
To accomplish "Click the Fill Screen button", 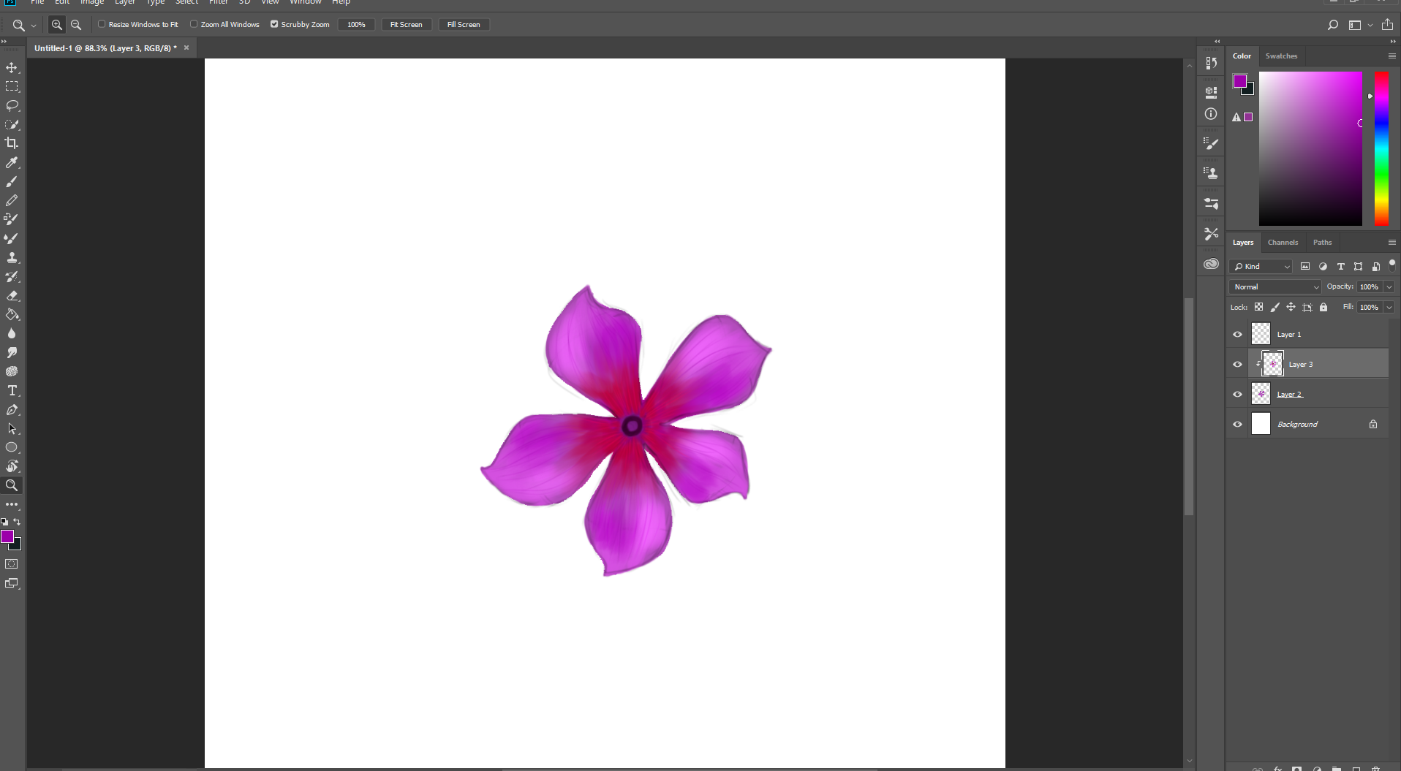I will pos(464,24).
